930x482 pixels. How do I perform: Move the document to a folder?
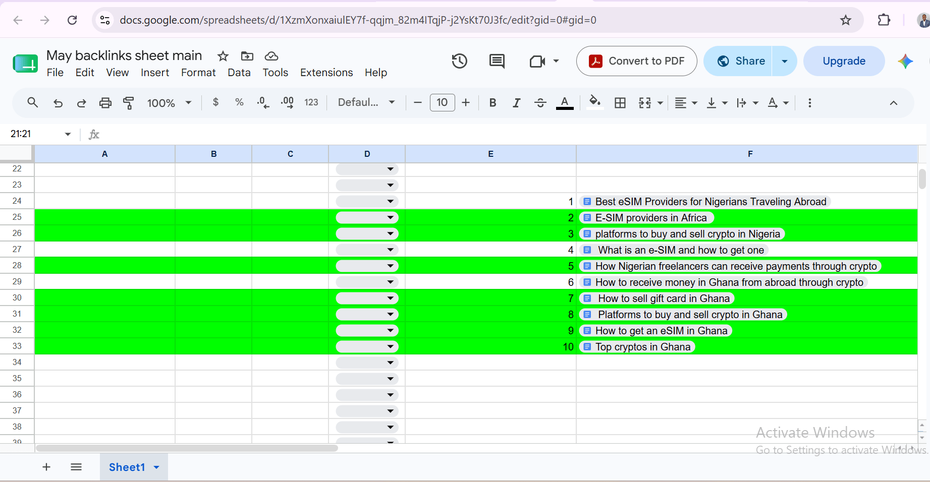click(247, 56)
